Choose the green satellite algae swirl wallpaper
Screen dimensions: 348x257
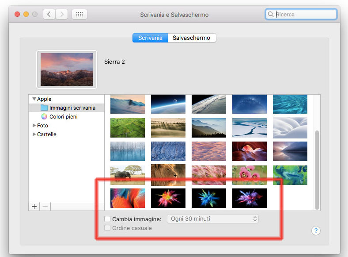290,175
